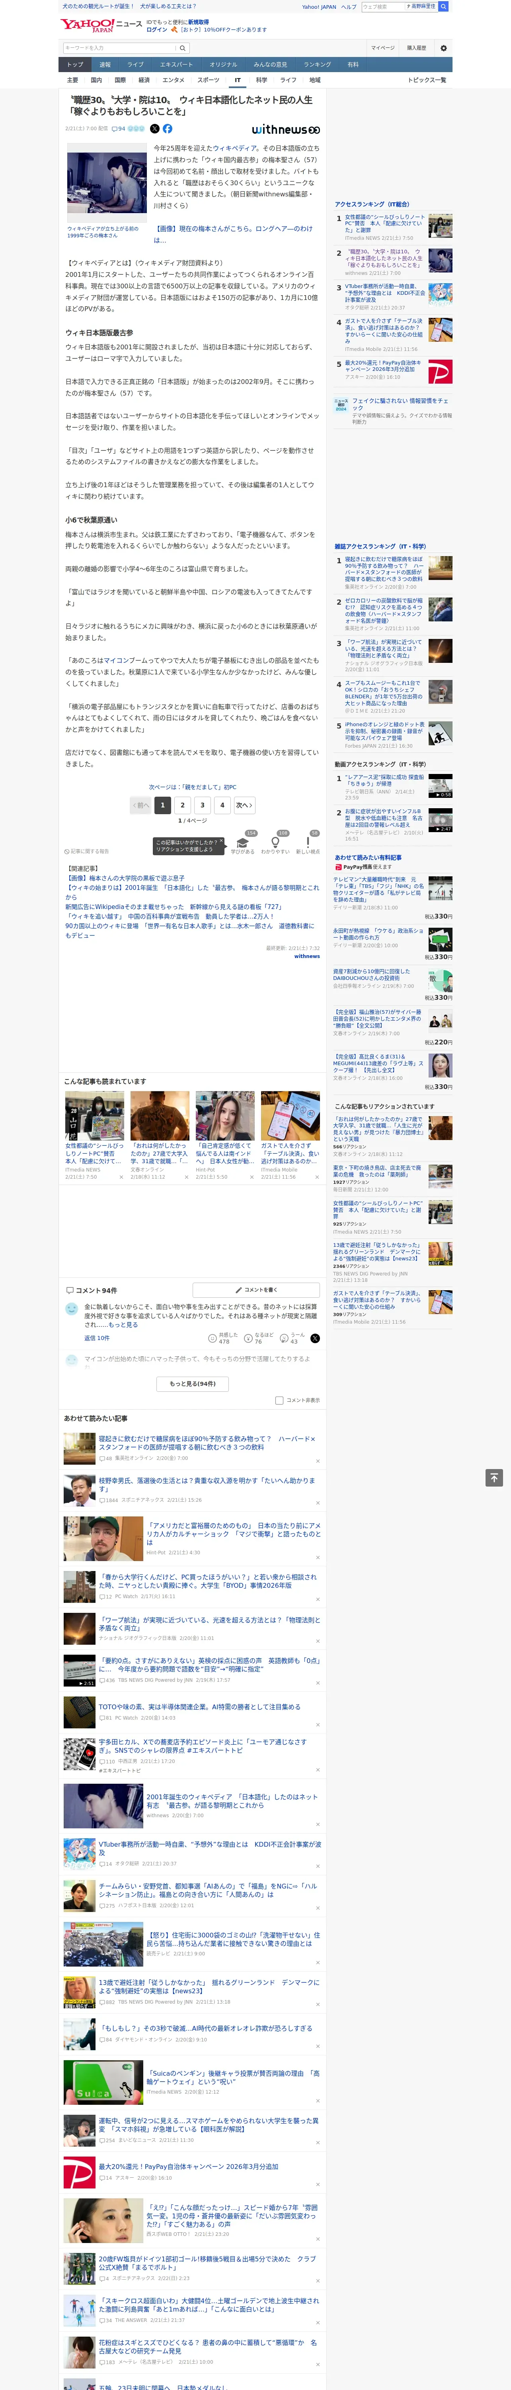511x2390 pixels.
Task: Click the keyword search magnifier icon
Action: (183, 48)
